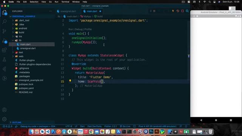Open the Run menu
Image resolution: width=242 pixels, height=136 pixels.
pyautogui.click(x=56, y=2)
